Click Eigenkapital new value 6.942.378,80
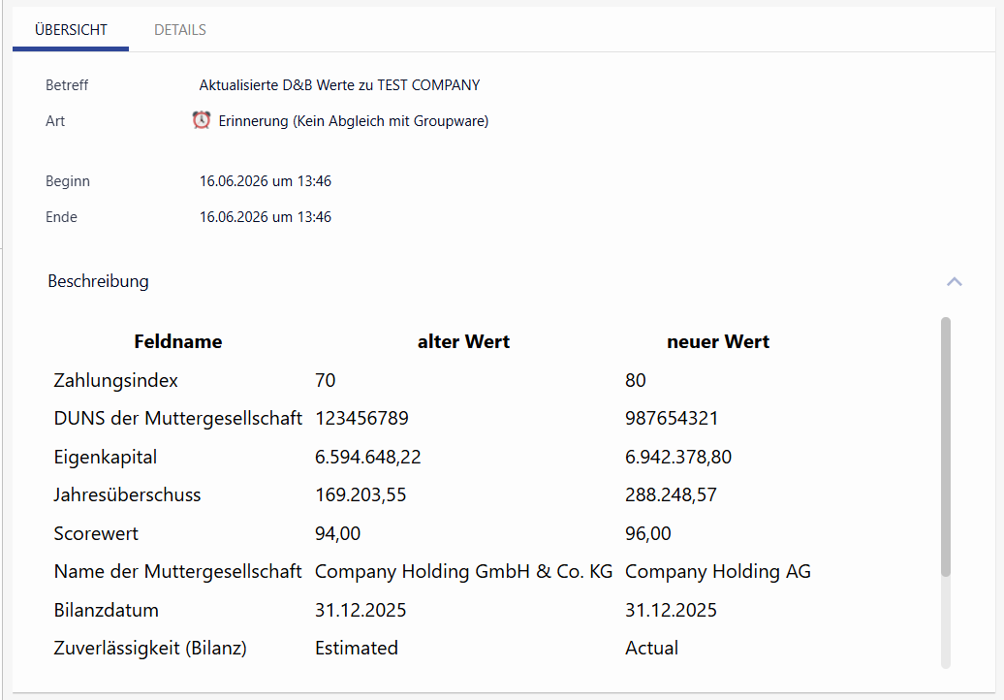This screenshot has width=1004, height=700. coord(678,458)
